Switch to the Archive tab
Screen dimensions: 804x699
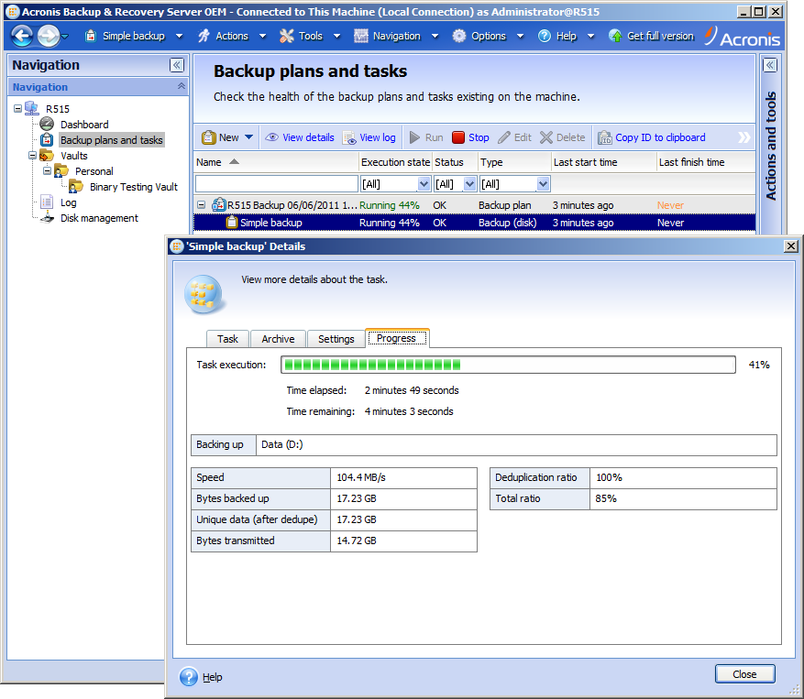point(278,339)
